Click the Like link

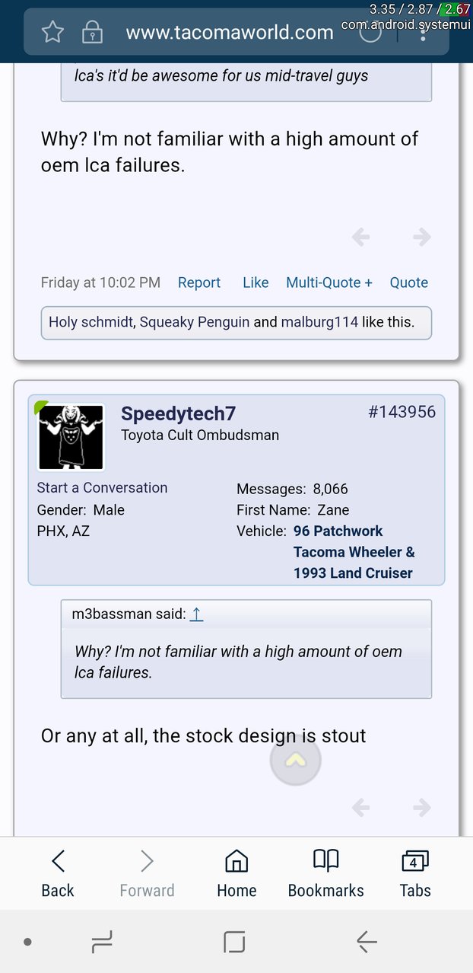256,282
